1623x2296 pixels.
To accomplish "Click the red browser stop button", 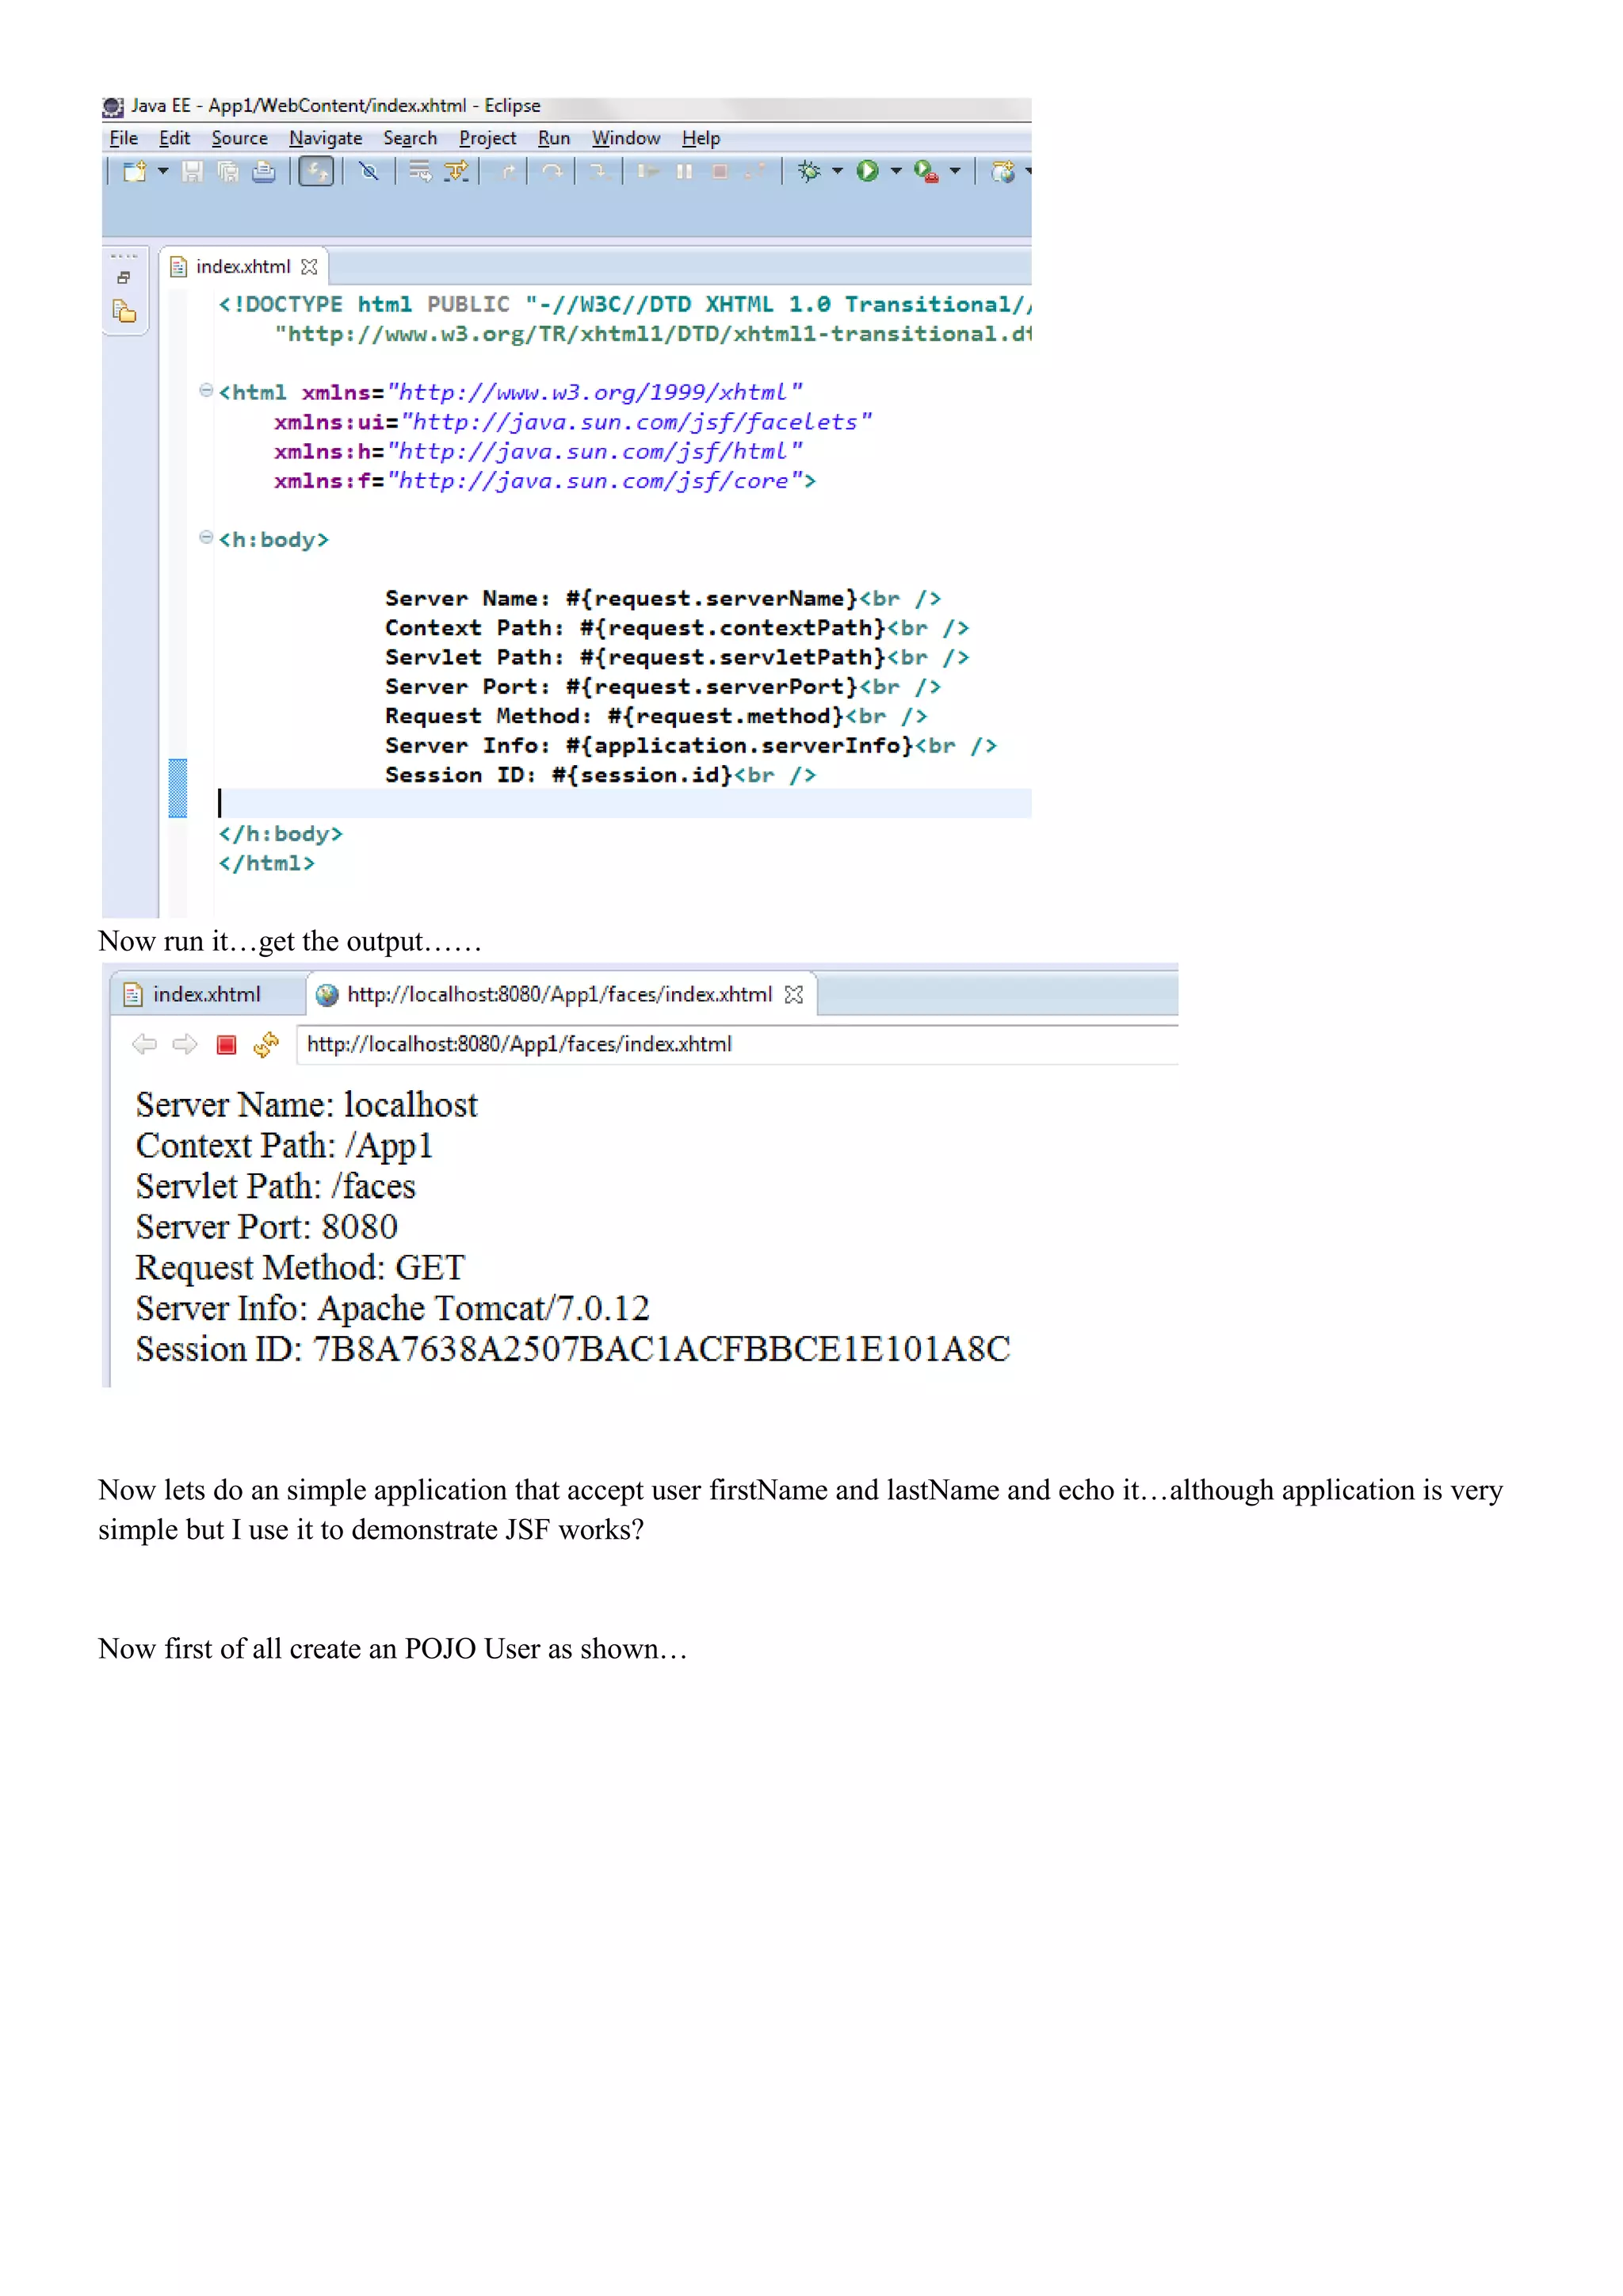I will [x=226, y=1045].
